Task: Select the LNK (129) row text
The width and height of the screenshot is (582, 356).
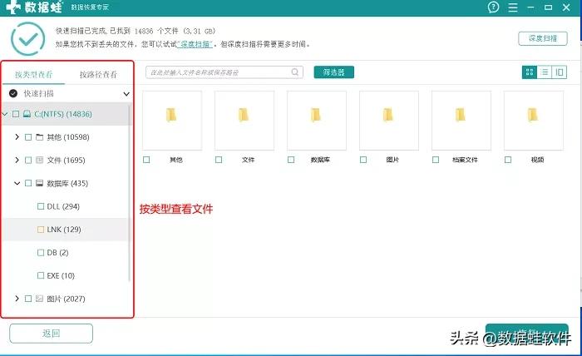Action: pyautogui.click(x=64, y=230)
